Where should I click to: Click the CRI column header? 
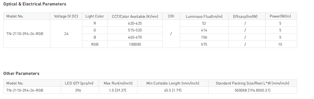(171, 16)
